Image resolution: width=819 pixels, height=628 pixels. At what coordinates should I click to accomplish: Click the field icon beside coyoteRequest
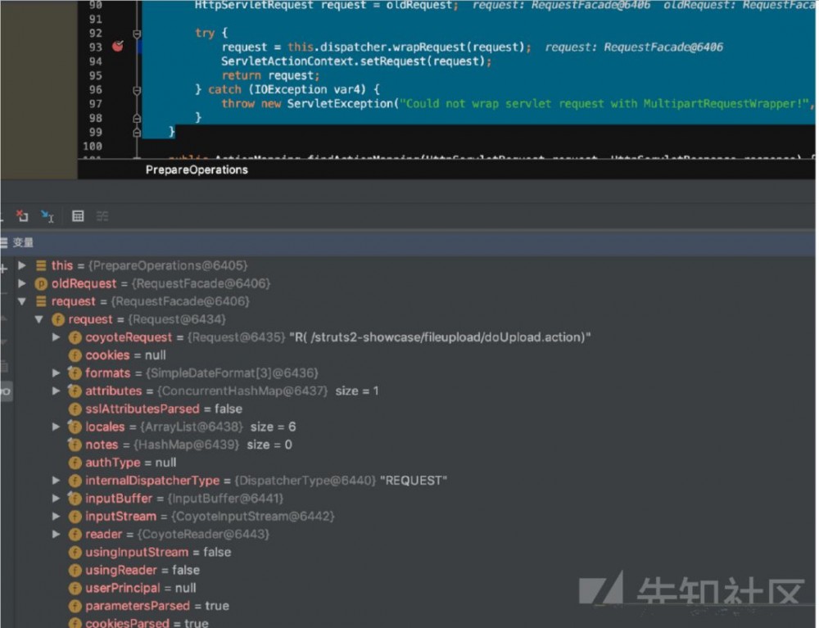(75, 338)
